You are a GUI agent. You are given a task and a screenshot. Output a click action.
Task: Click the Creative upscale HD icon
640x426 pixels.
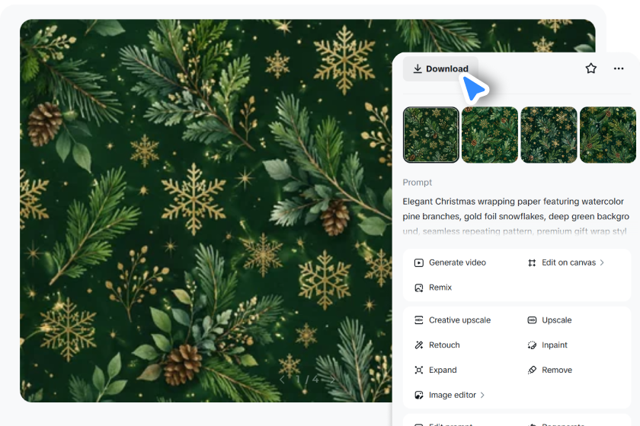click(x=419, y=320)
